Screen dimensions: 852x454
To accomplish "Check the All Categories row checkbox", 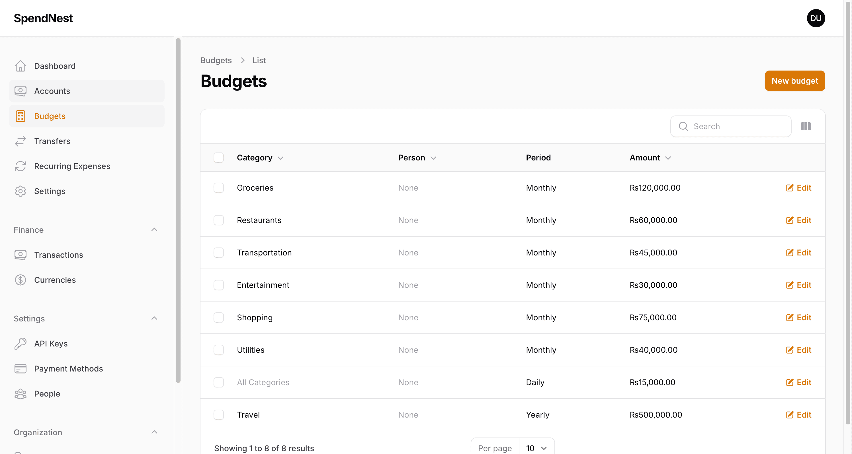I will pyautogui.click(x=219, y=382).
